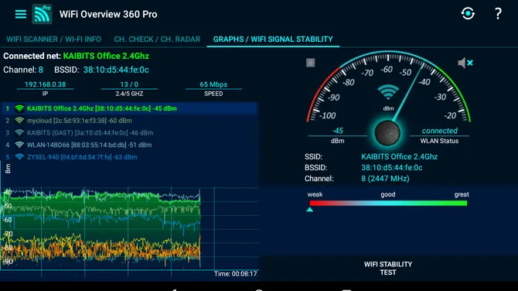Click the signal history graph
518x291 pixels.
130,228
